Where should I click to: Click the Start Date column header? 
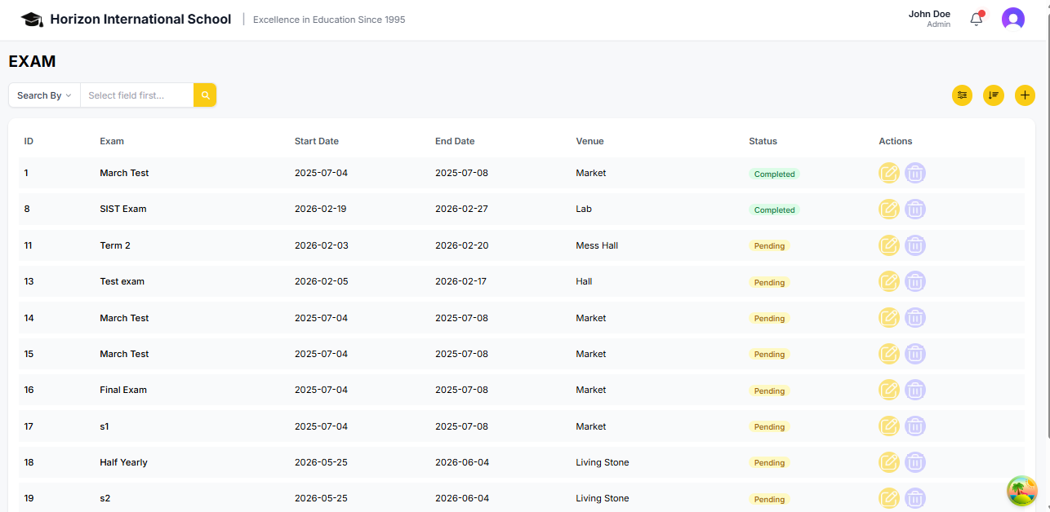pos(317,141)
